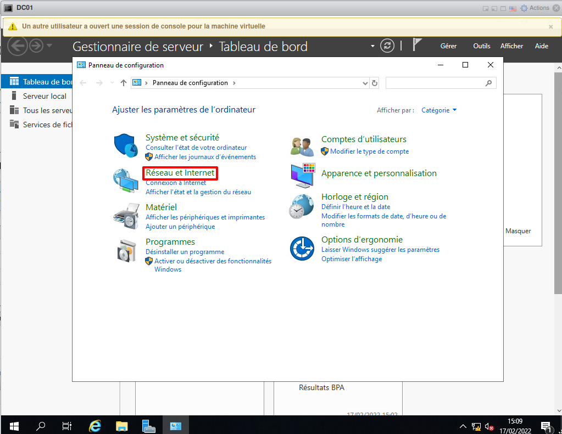Click the Programmes disc box icon
Viewport: 562px width, 434px height.
click(126, 251)
